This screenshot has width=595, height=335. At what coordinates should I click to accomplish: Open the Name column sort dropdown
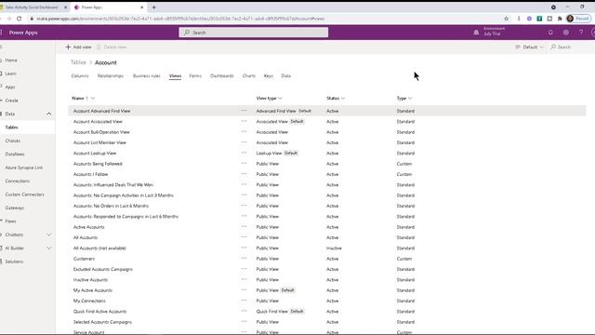tap(93, 99)
